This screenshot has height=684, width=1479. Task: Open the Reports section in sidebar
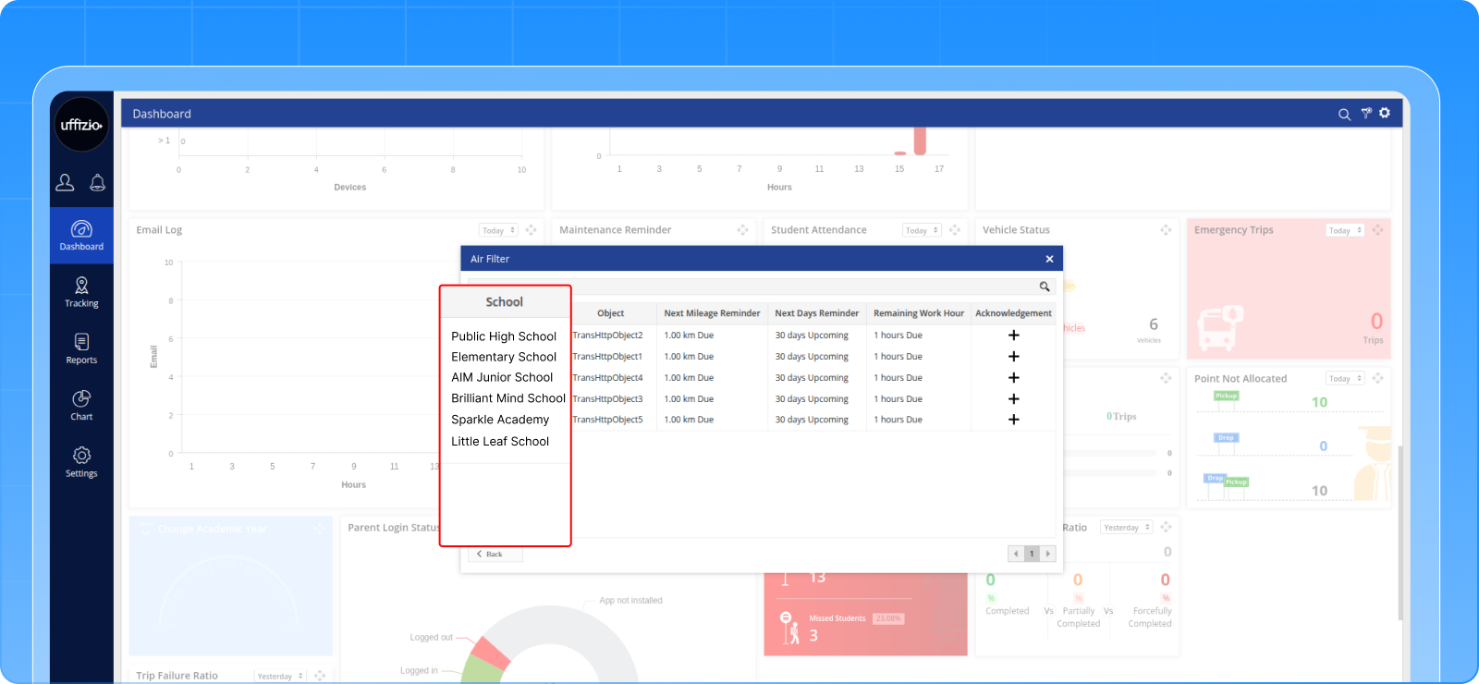(x=81, y=348)
